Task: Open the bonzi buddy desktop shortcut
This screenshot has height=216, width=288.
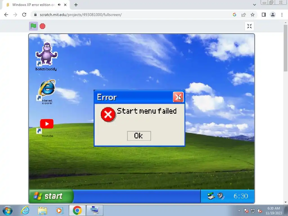Action: pyautogui.click(x=46, y=57)
